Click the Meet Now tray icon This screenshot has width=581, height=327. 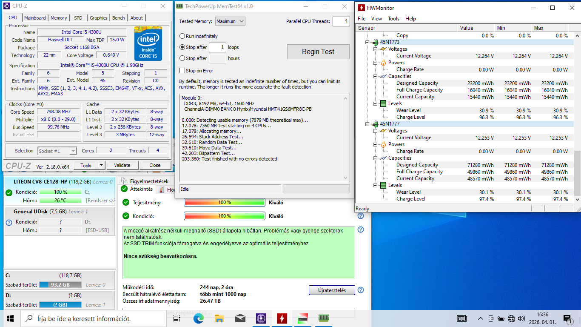pyautogui.click(x=491, y=318)
